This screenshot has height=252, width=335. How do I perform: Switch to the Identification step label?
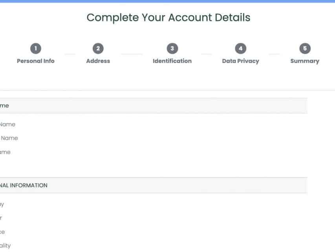[x=172, y=61]
